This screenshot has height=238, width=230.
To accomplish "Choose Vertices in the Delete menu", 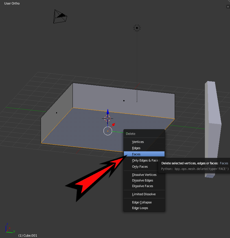I will click(144, 142).
